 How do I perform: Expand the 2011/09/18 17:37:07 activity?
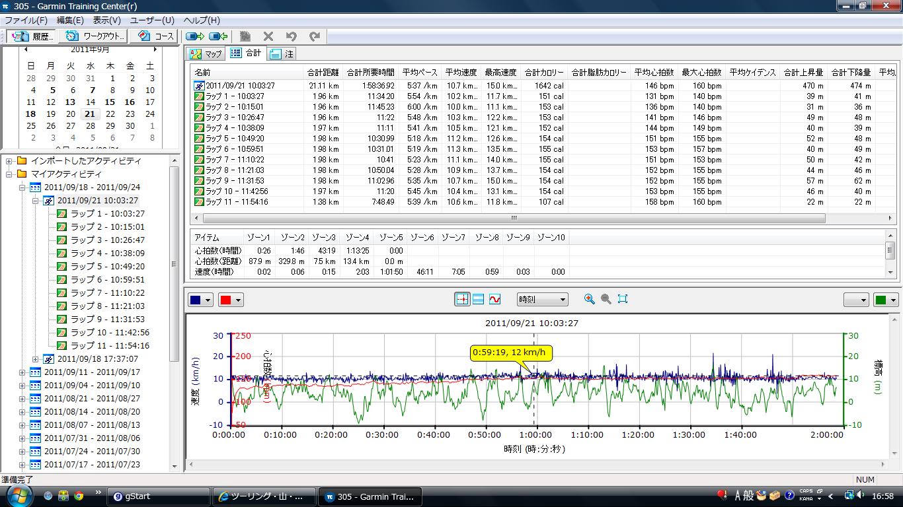(36, 358)
